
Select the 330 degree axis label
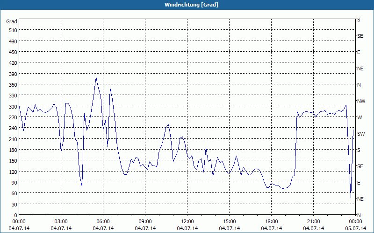click(x=13, y=96)
